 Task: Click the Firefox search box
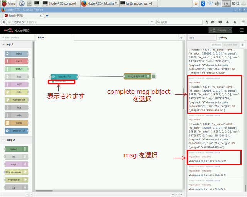click(179, 22)
